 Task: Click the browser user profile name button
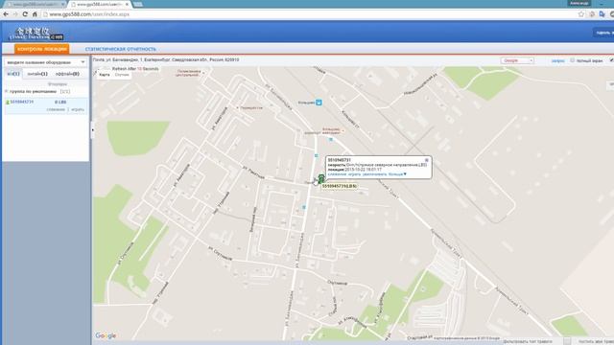click(579, 3)
